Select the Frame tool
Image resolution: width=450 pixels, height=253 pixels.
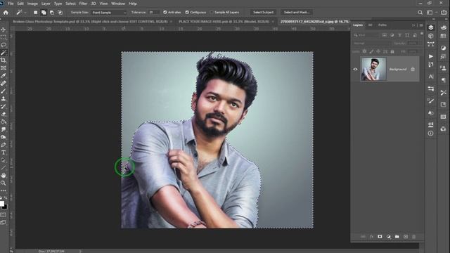[x=4, y=68]
